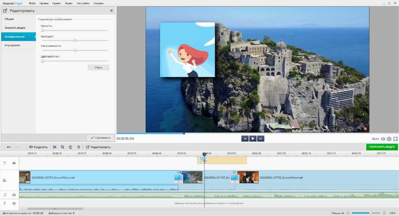Image resolution: width=399 pixels, height=216 pixels.
Task: Mute the microphone track
Action: 14,203
